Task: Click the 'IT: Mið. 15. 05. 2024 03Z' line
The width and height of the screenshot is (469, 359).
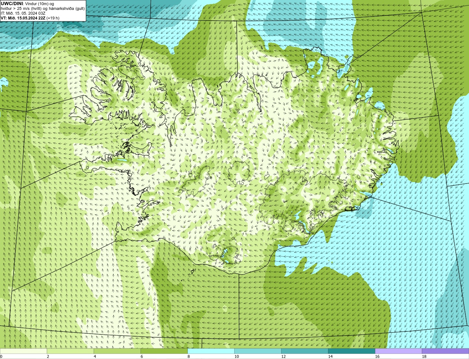Action: 23,13
